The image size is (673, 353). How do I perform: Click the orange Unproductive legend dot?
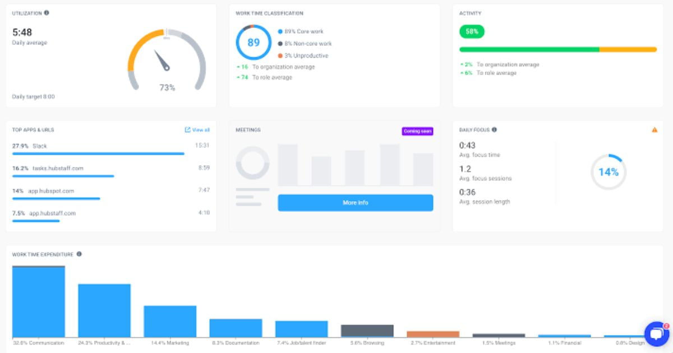(x=280, y=56)
